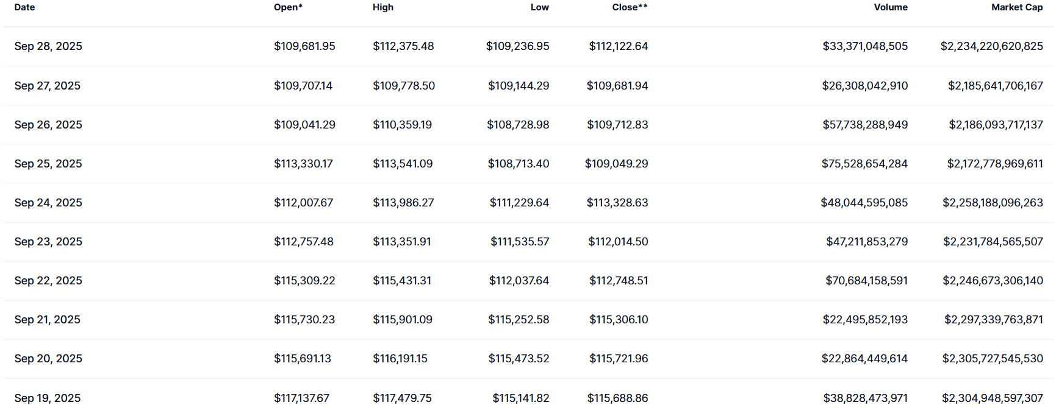Click Sep 26 open price $109,041.29
The height and width of the screenshot is (408, 1059).
[304, 125]
